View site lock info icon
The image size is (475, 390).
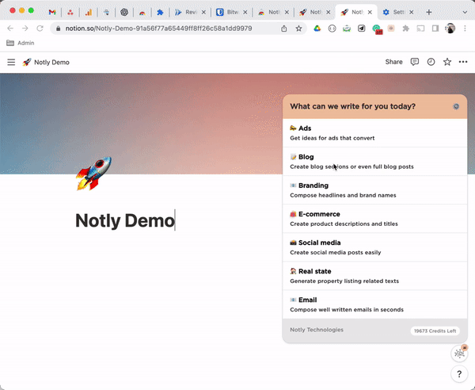[58, 29]
